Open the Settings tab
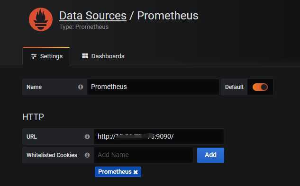 point(46,56)
